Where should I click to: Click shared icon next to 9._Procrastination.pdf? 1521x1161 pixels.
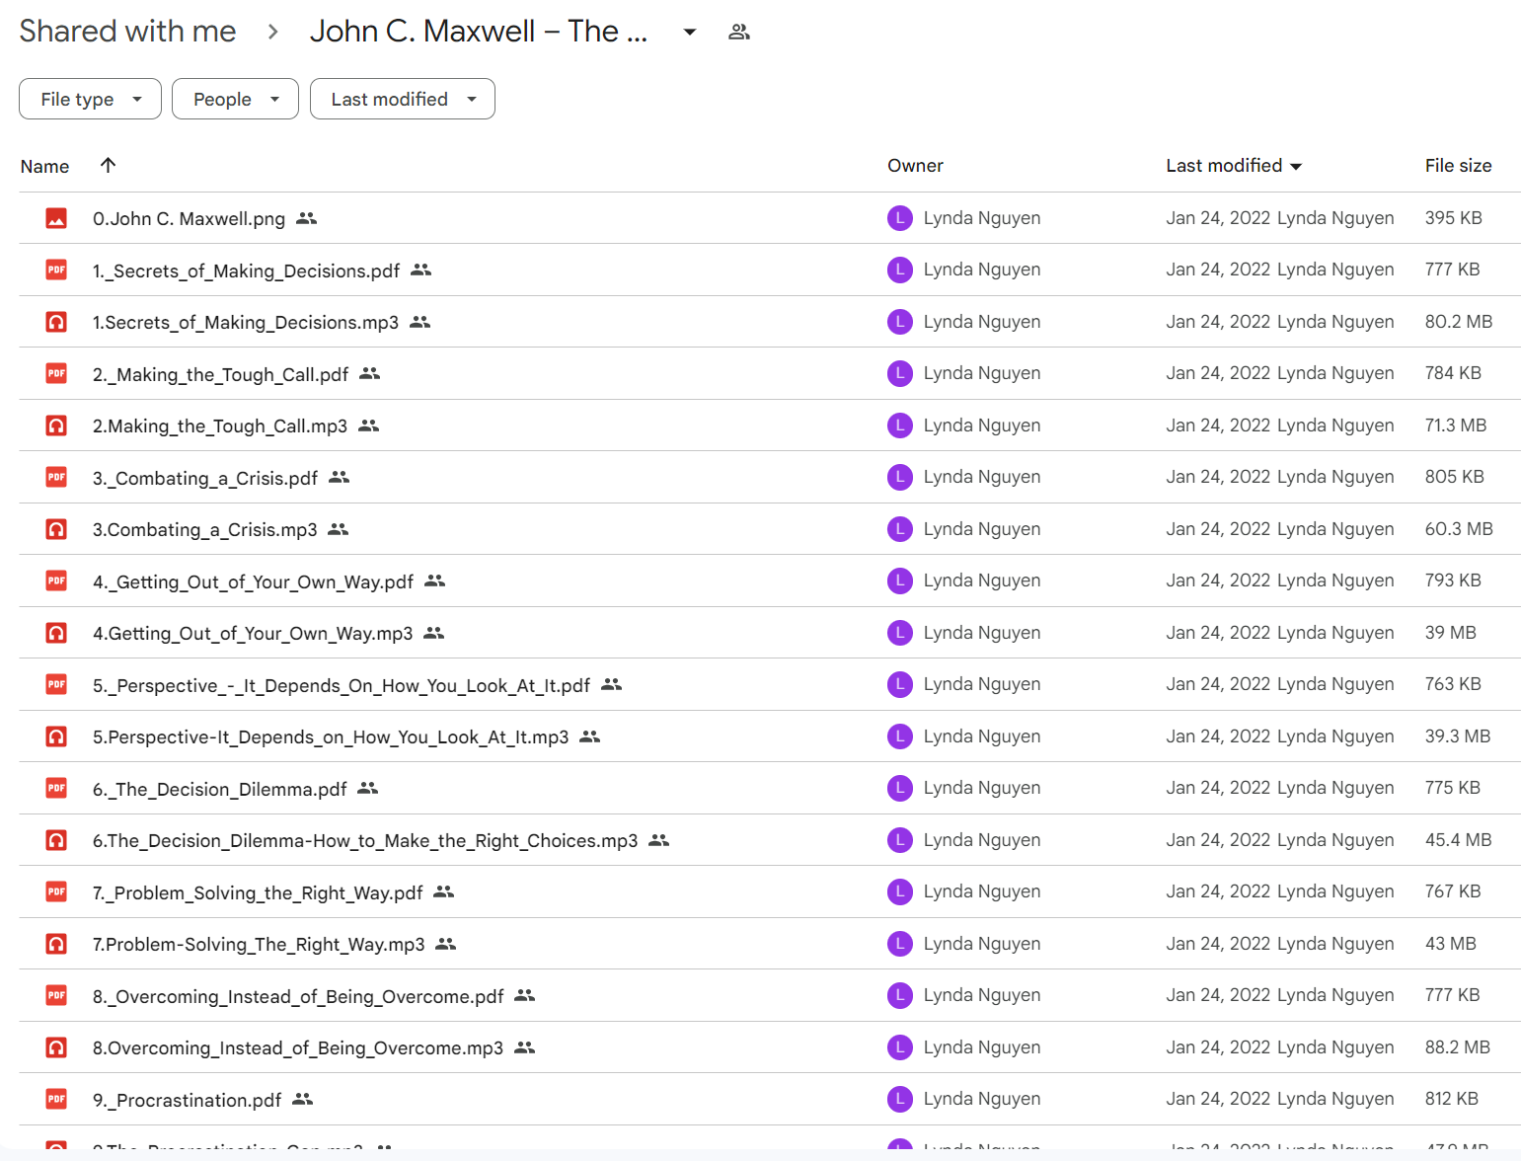click(303, 1099)
